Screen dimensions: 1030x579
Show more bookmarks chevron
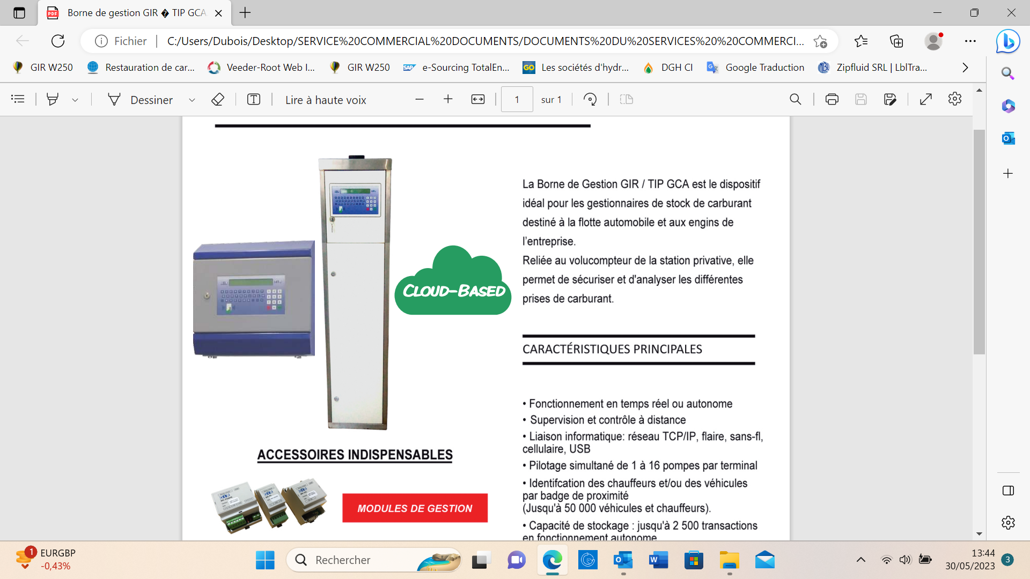point(965,68)
